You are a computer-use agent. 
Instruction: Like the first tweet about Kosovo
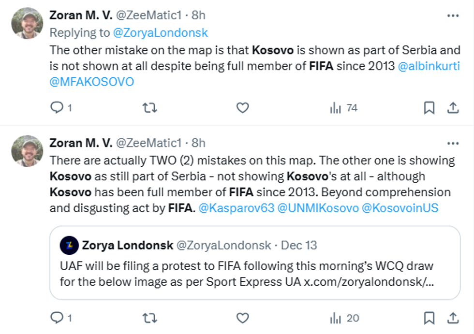coord(242,108)
